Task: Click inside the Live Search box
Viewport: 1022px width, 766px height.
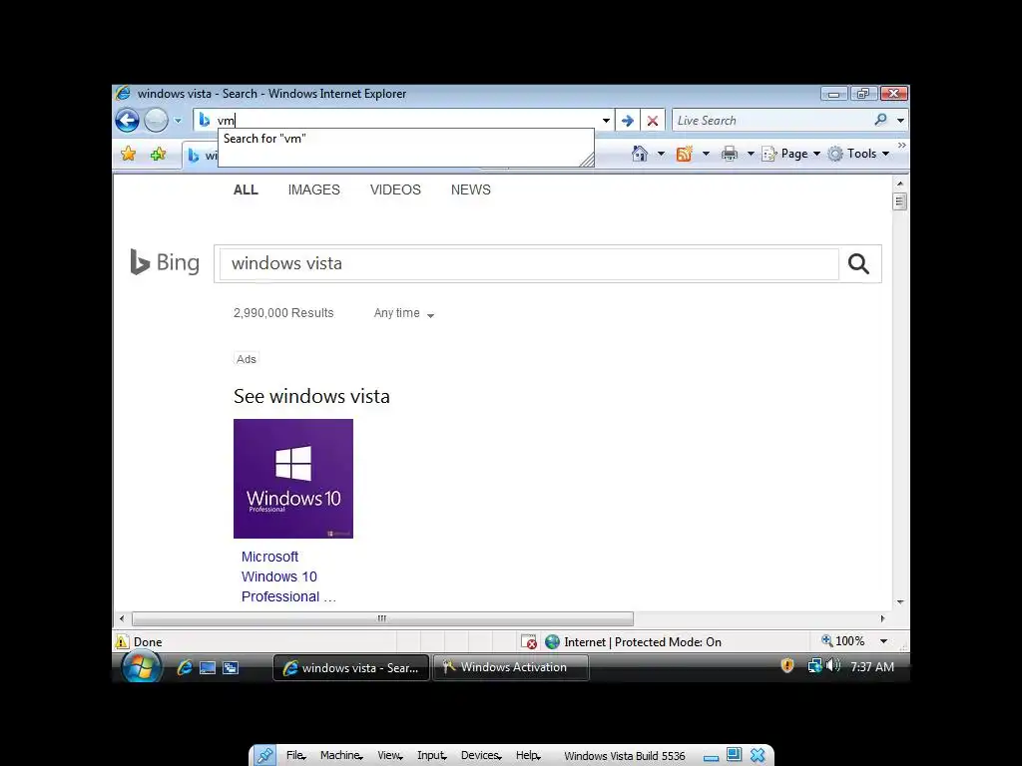Action: [771, 121]
